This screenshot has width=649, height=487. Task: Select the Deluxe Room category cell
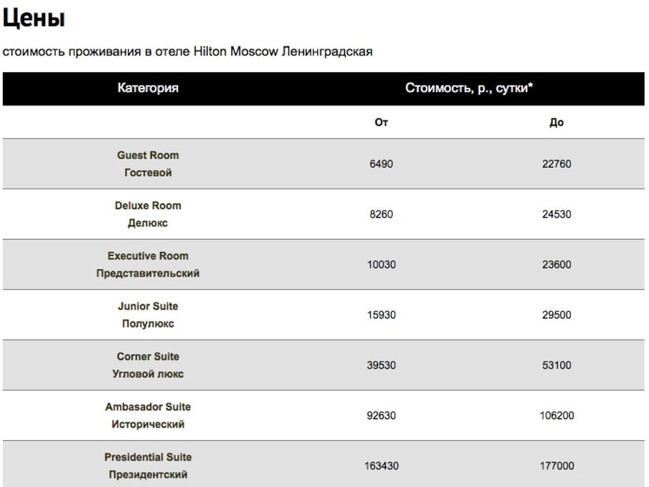pyautogui.click(x=148, y=214)
